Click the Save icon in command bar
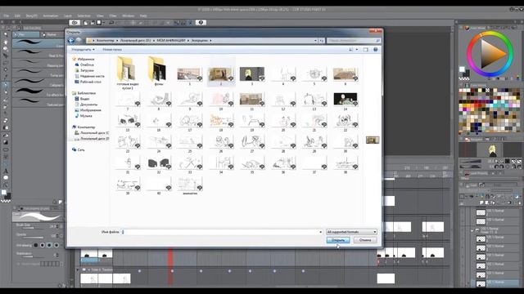Screen dimensions: 524x294 click(99, 23)
